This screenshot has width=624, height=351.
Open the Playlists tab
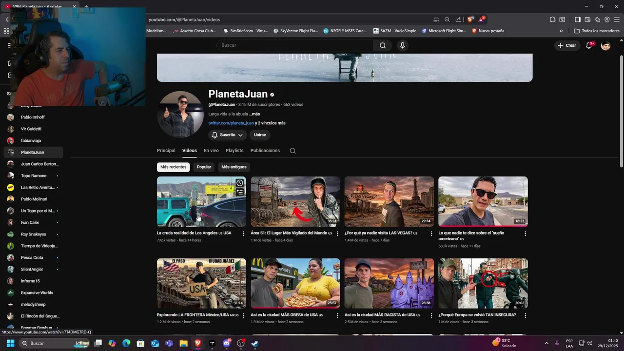[x=234, y=151]
